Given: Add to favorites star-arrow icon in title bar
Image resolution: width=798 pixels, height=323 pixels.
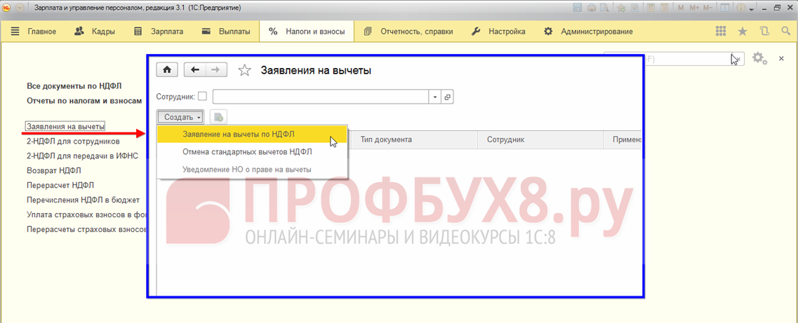Looking at the screenshot, I should point(622,8).
